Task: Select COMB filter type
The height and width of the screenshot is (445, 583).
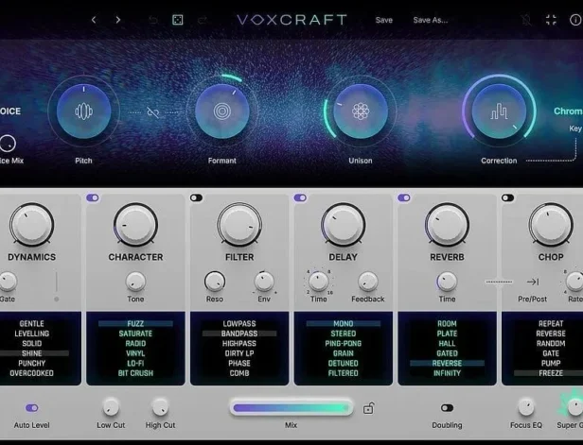Action: click(239, 373)
